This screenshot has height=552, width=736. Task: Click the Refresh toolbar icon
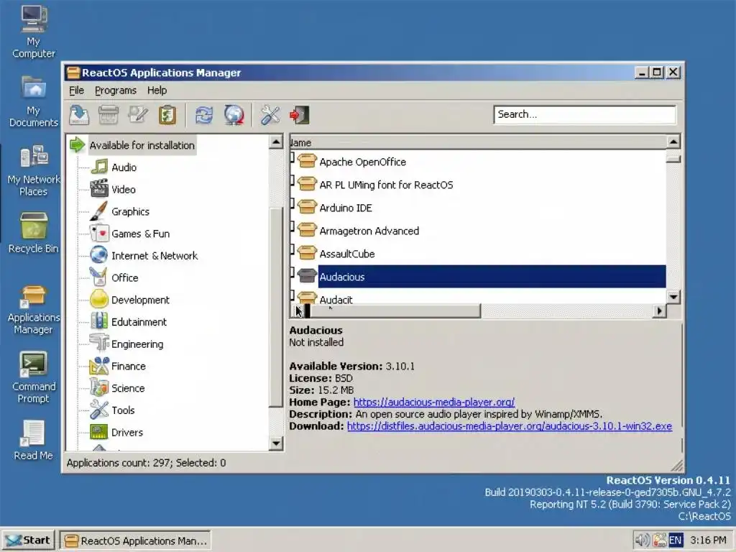[x=203, y=115]
